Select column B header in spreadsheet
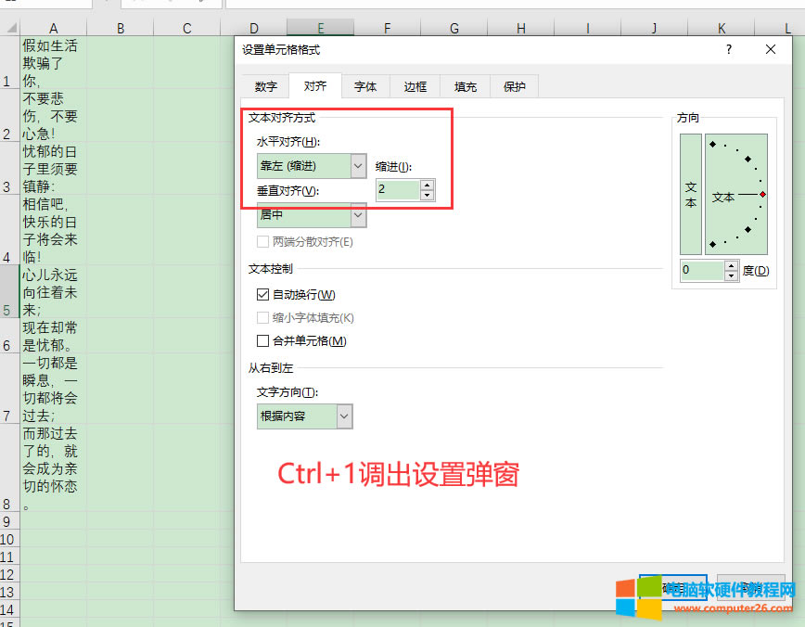Image resolution: width=805 pixels, height=627 pixels. pyautogui.click(x=121, y=29)
